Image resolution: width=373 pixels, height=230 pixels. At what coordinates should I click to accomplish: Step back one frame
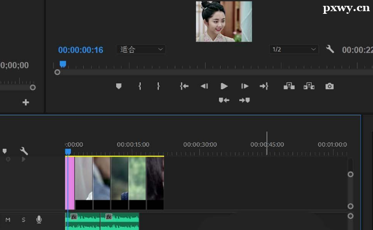(204, 86)
